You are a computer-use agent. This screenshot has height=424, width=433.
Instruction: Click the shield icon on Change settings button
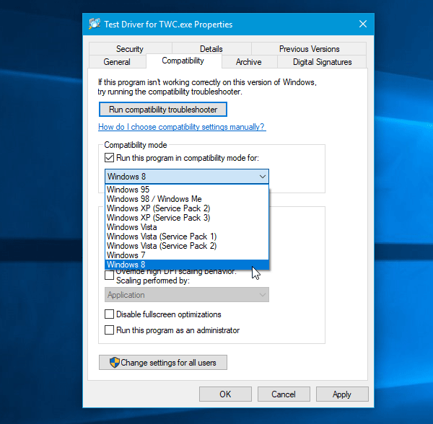coord(114,362)
